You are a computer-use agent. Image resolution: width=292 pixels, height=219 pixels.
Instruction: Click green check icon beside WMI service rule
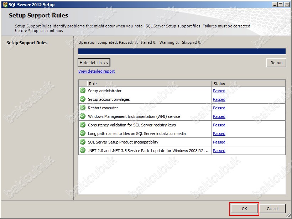(x=83, y=116)
